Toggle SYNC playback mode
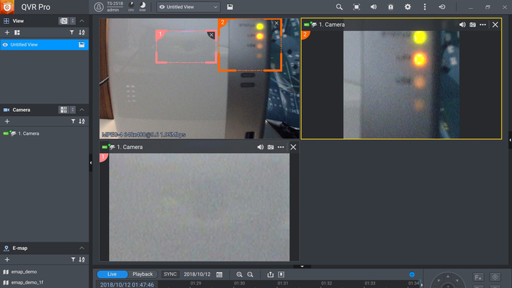512x288 pixels. click(170, 274)
